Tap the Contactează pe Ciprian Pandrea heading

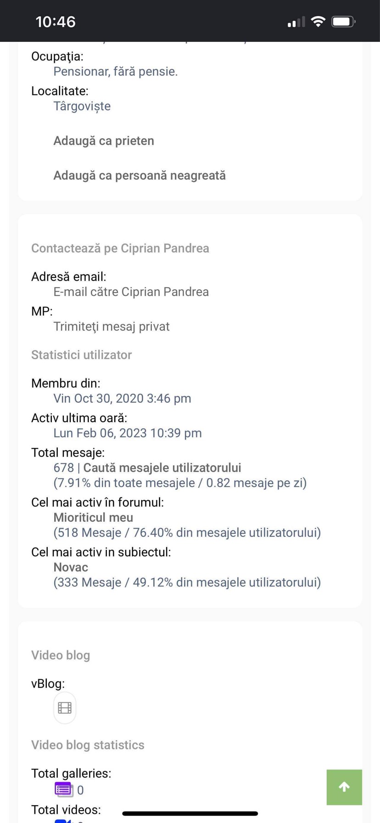tap(120, 248)
